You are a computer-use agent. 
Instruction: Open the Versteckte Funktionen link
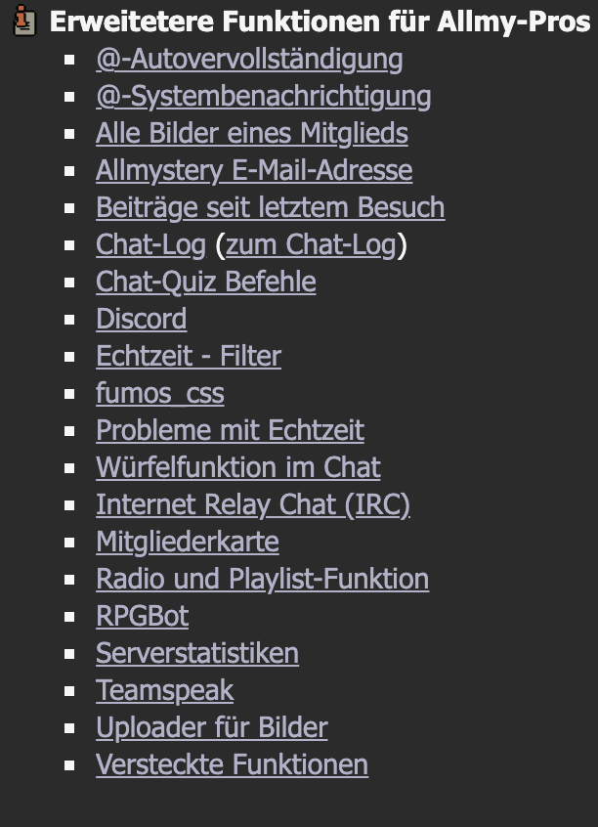click(x=232, y=764)
